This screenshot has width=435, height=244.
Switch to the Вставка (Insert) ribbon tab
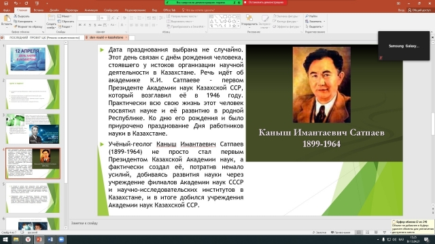point(39,10)
